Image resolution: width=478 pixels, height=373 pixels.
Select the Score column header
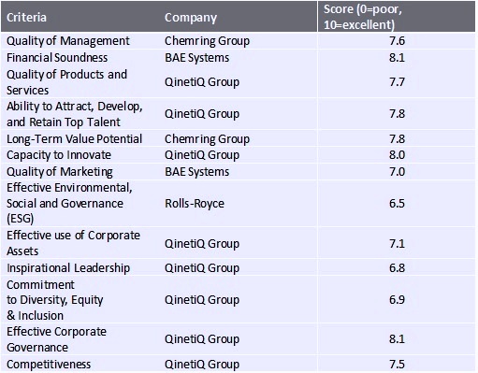coord(363,17)
